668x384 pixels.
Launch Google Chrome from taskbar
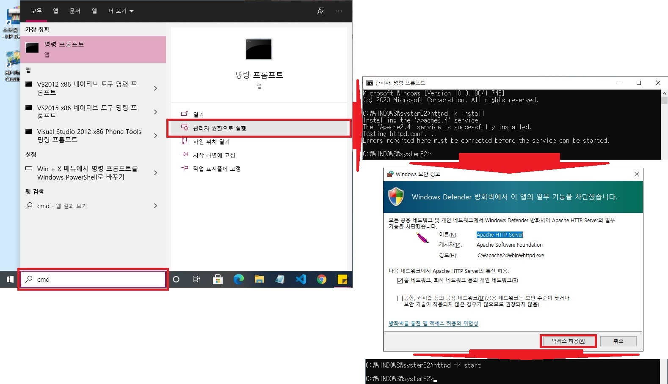(x=322, y=279)
